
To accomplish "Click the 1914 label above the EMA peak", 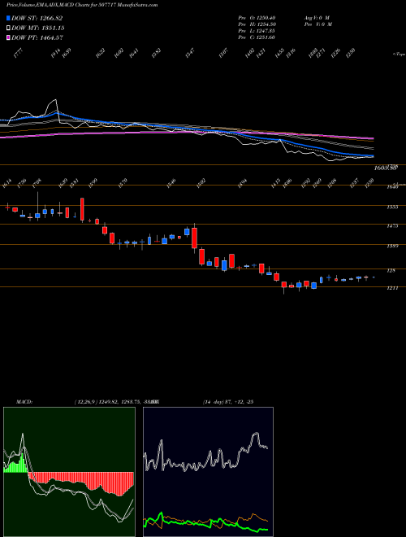I will [55, 54].
